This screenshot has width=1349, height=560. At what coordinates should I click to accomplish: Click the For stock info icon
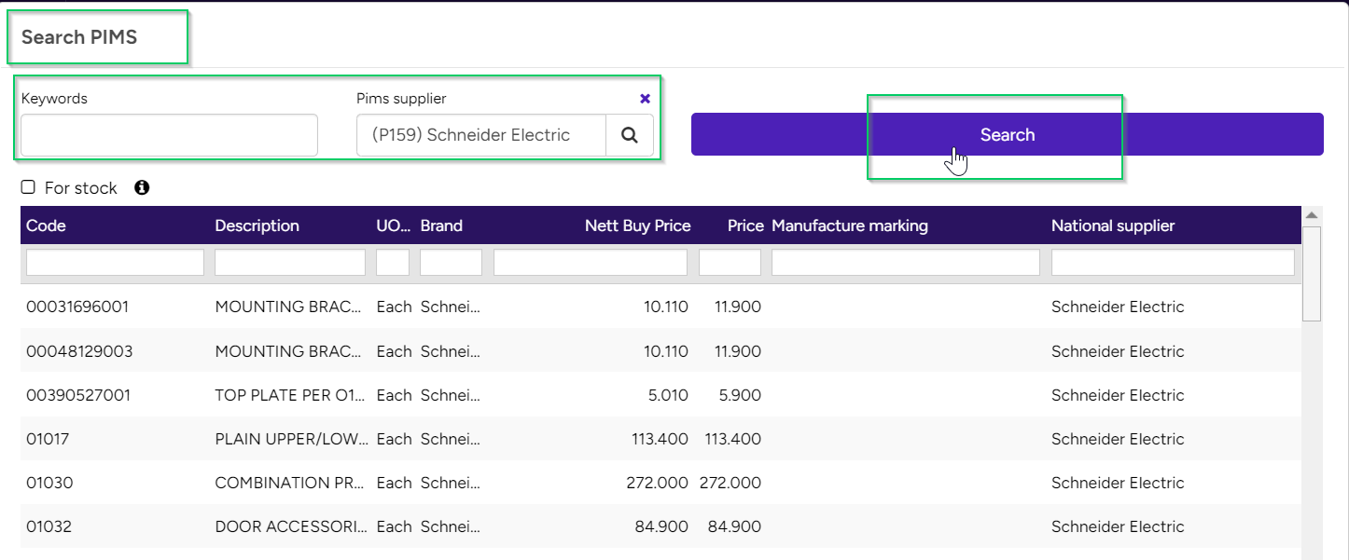pos(142,187)
